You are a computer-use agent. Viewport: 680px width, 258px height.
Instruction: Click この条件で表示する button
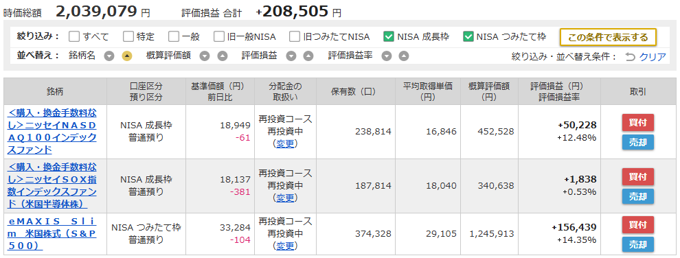tap(608, 37)
